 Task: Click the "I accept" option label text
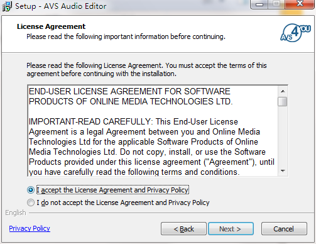(112, 190)
